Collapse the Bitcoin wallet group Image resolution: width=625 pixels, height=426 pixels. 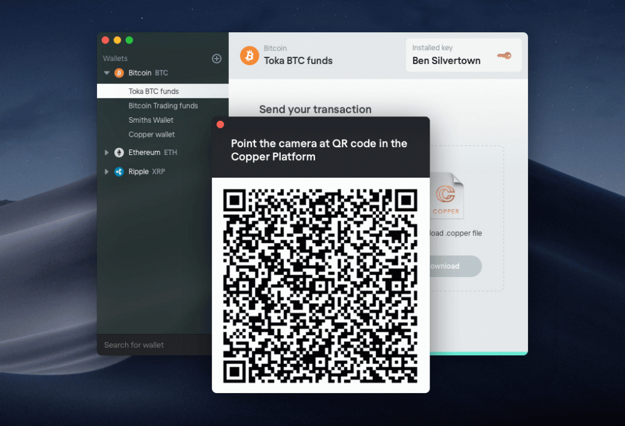pos(107,73)
